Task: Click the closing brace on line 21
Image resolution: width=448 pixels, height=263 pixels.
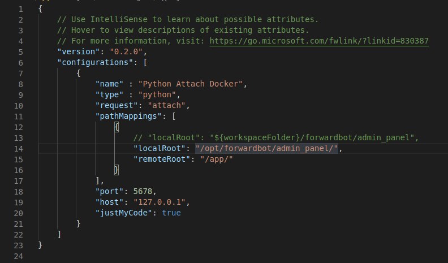Action: [79, 224]
